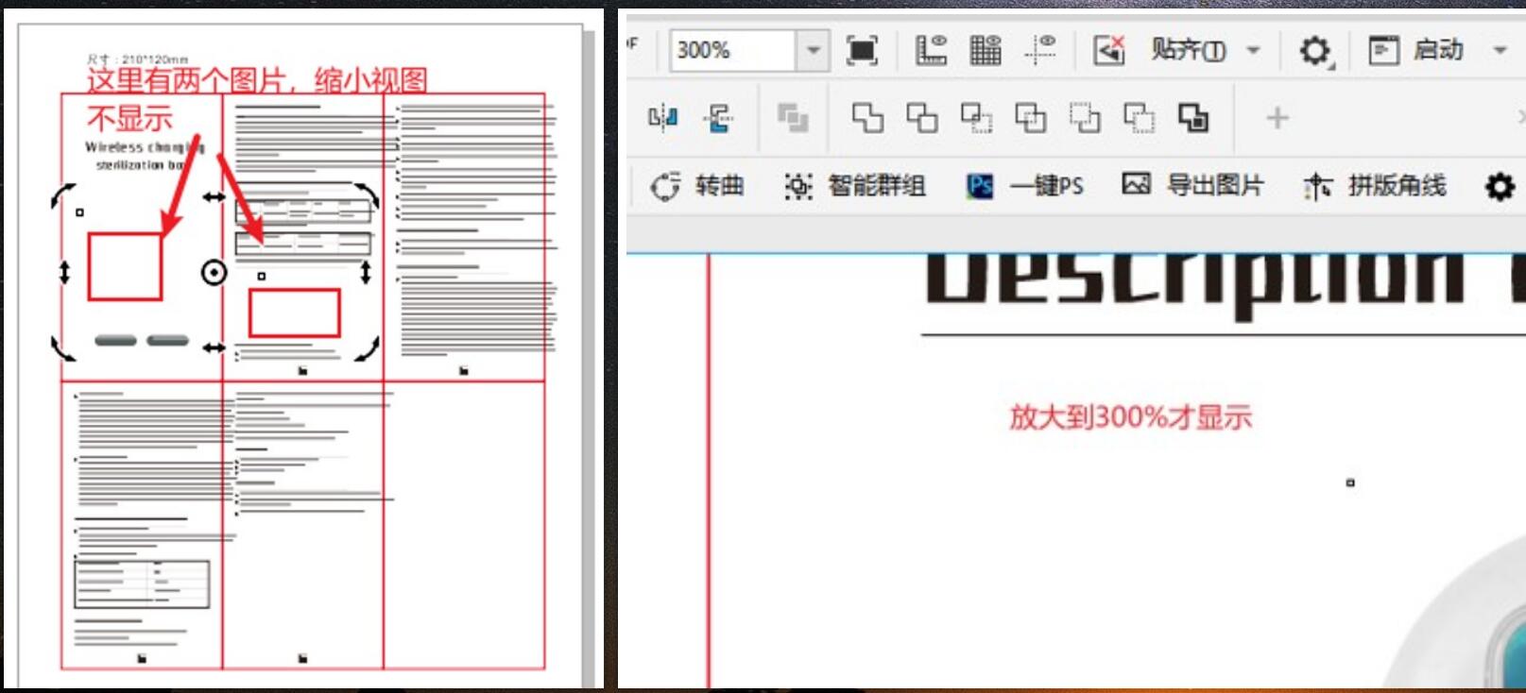Click the 转曲 convert-to-curves button

698,186
